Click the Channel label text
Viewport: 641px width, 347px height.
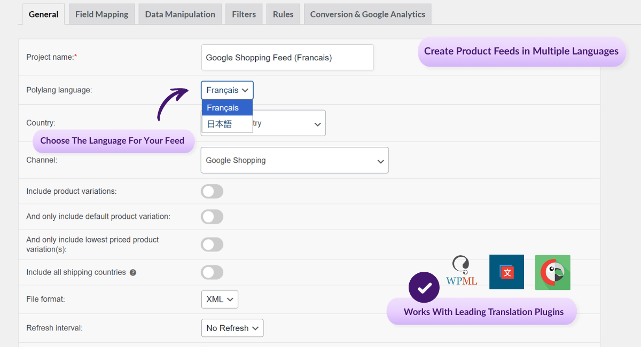pos(42,160)
